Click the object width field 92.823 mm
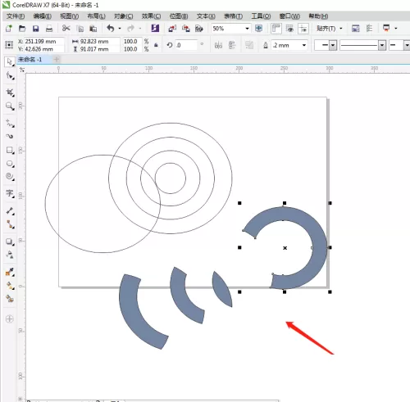 tap(100, 42)
